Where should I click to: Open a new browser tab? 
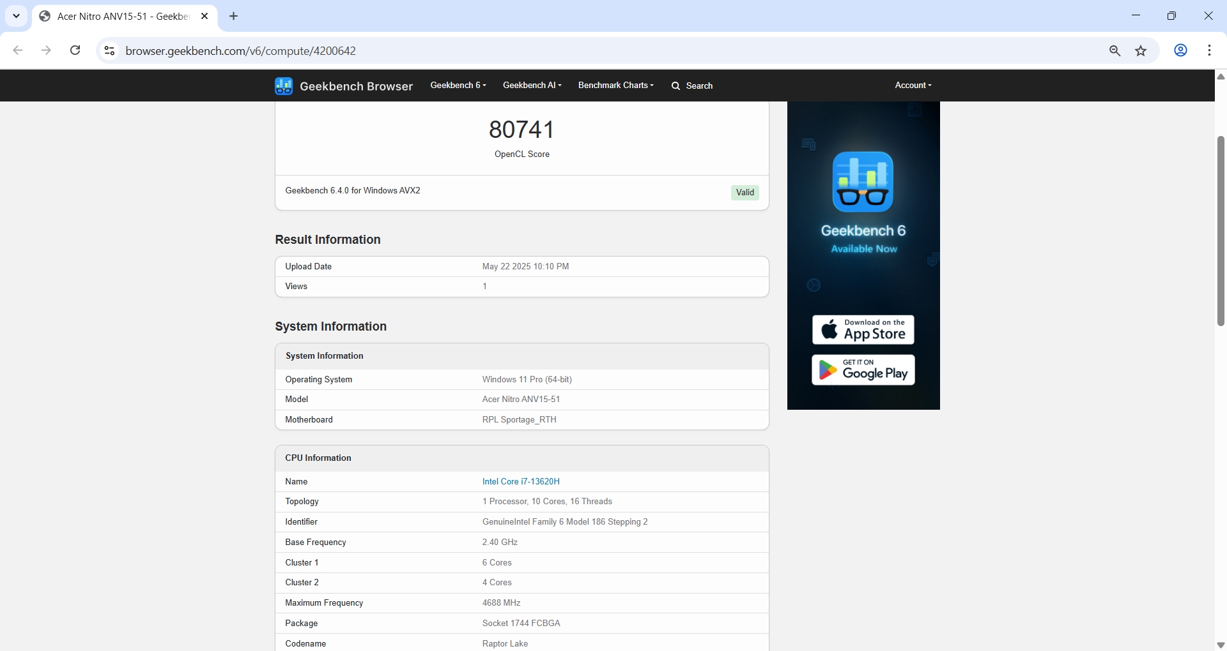click(x=234, y=16)
